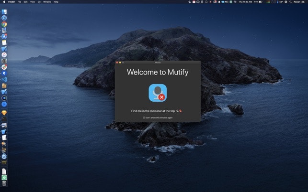Open the Finder menu
Viewport: 308px width, 192px height.
[x=11, y=2]
